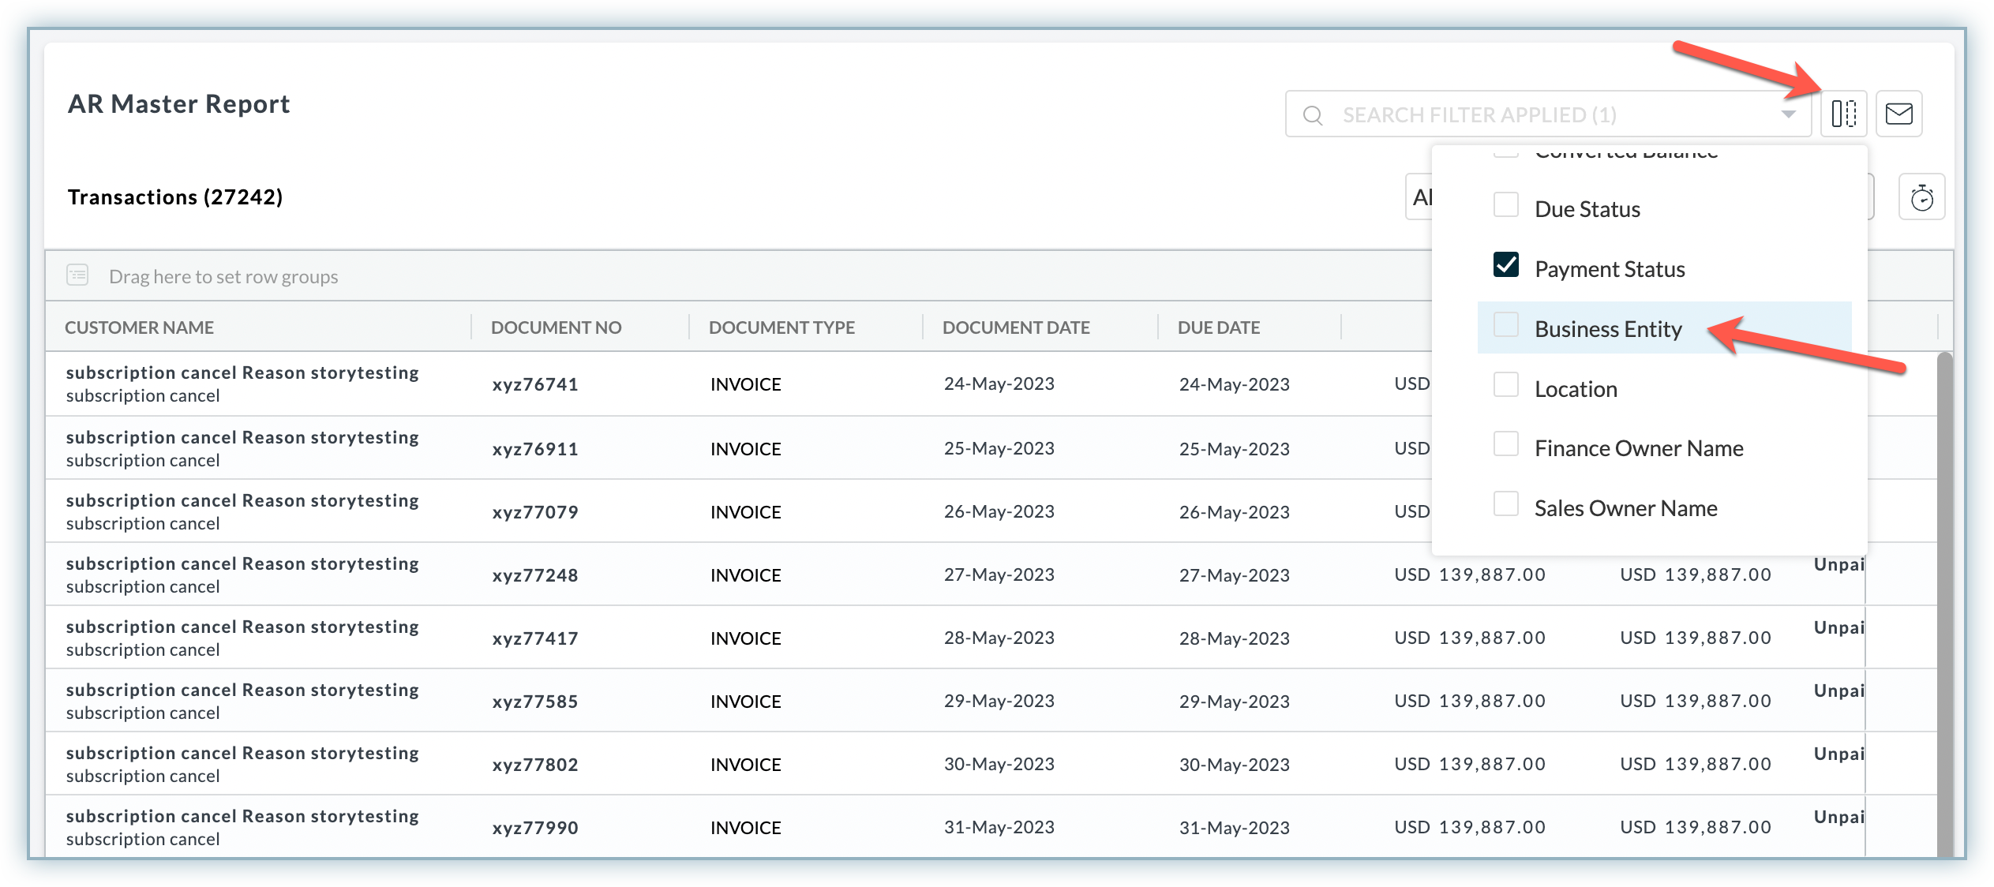Viewport: 1994px width, 887px height.
Task: Open the column chooser icon
Action: (1843, 114)
